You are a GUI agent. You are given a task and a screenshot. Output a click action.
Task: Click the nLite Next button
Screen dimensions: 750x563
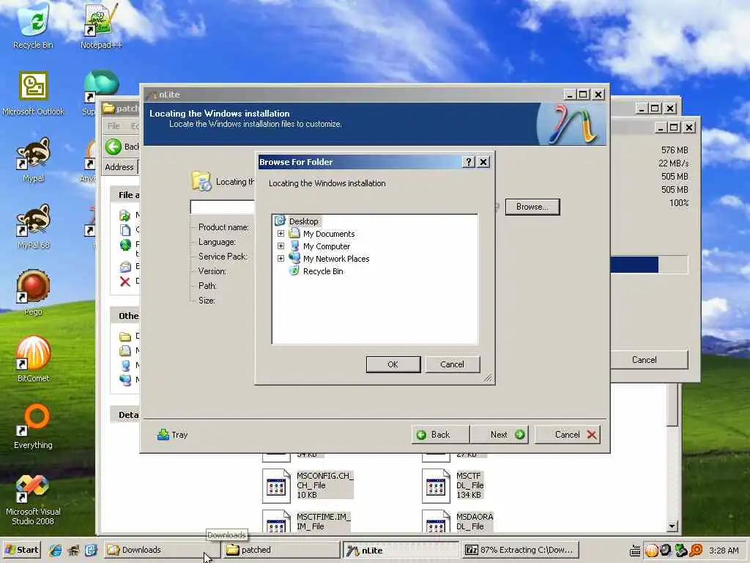click(500, 435)
